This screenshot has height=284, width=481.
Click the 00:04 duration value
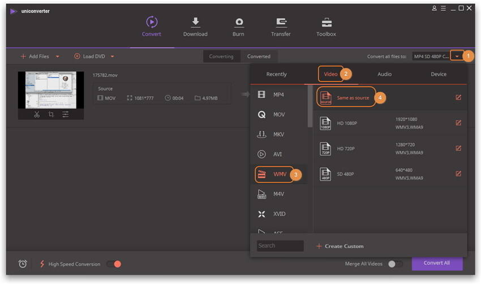[178, 98]
